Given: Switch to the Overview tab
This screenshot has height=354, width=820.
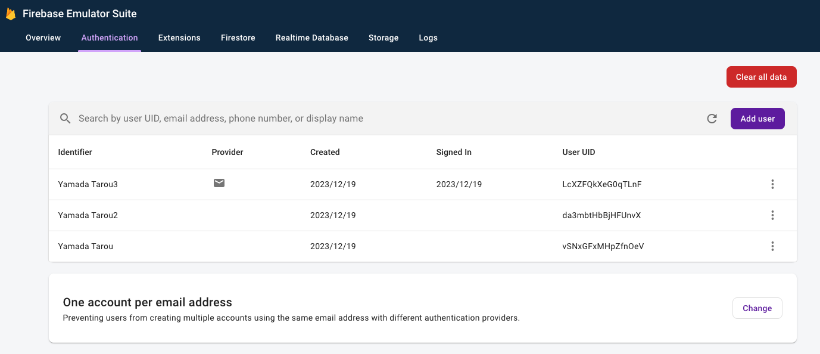Looking at the screenshot, I should [43, 38].
